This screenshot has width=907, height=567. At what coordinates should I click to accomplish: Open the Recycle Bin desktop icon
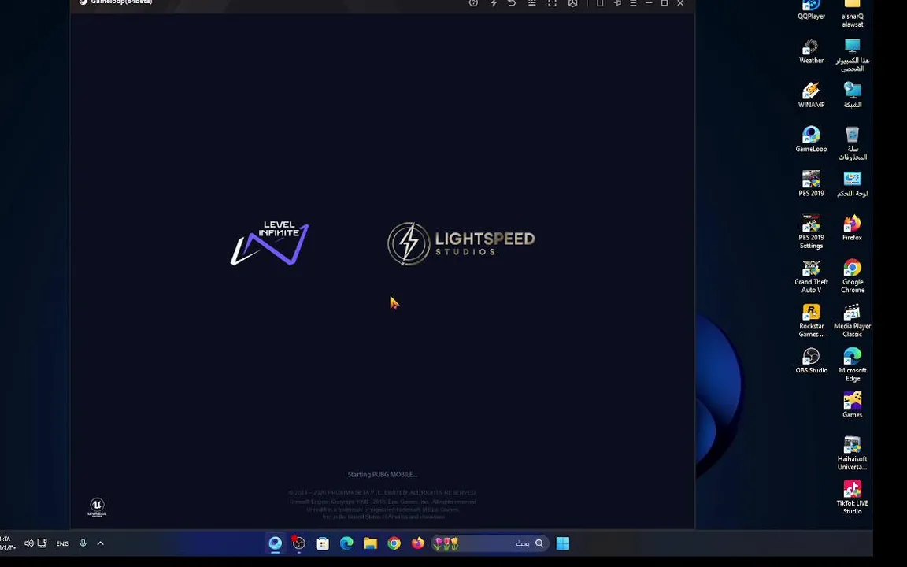pyautogui.click(x=852, y=143)
